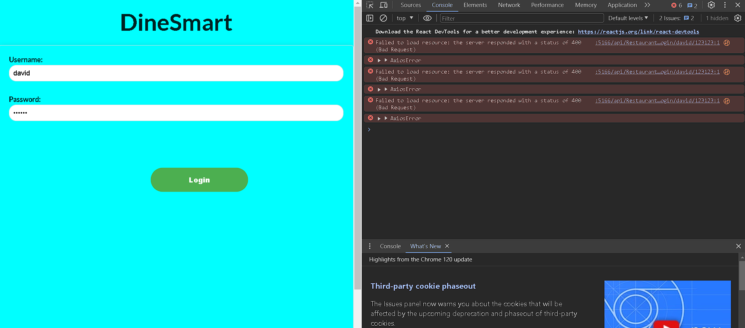This screenshot has height=328, width=745.
Task: Click the Username input field
Action: pyautogui.click(x=176, y=73)
